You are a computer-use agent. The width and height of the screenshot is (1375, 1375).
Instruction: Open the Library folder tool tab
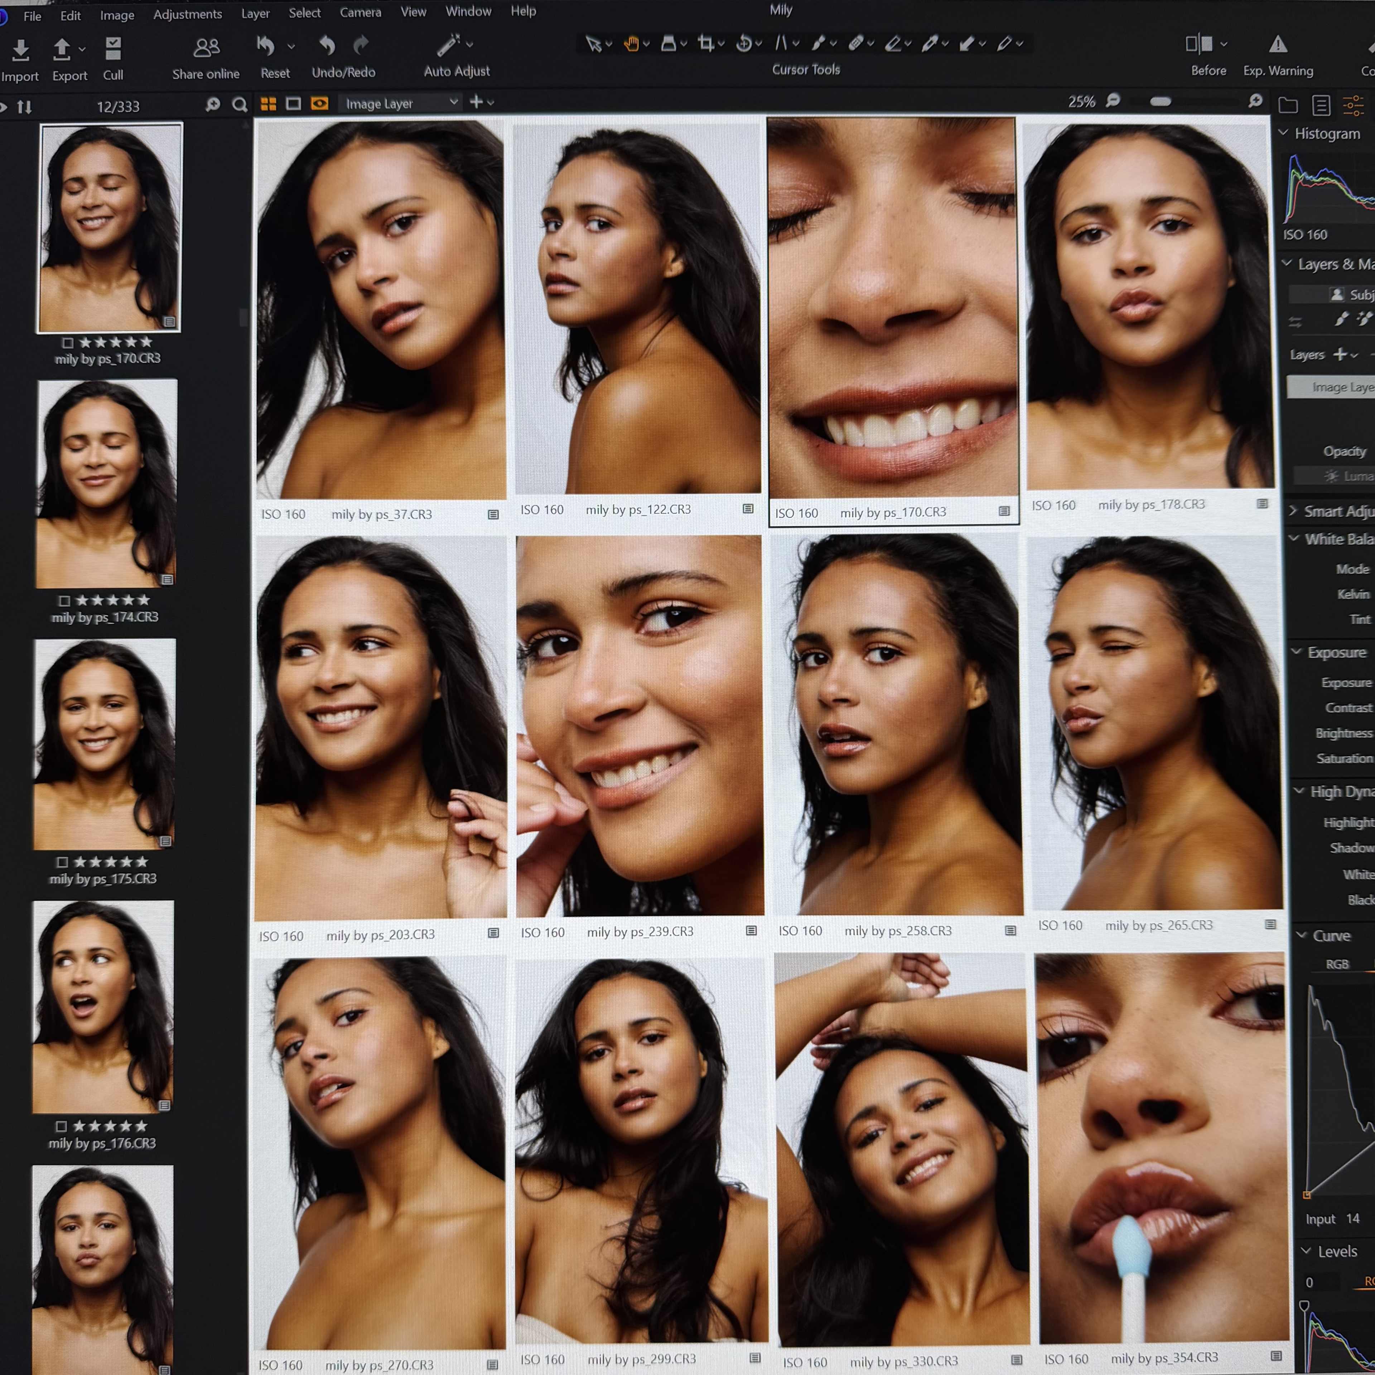point(1288,105)
